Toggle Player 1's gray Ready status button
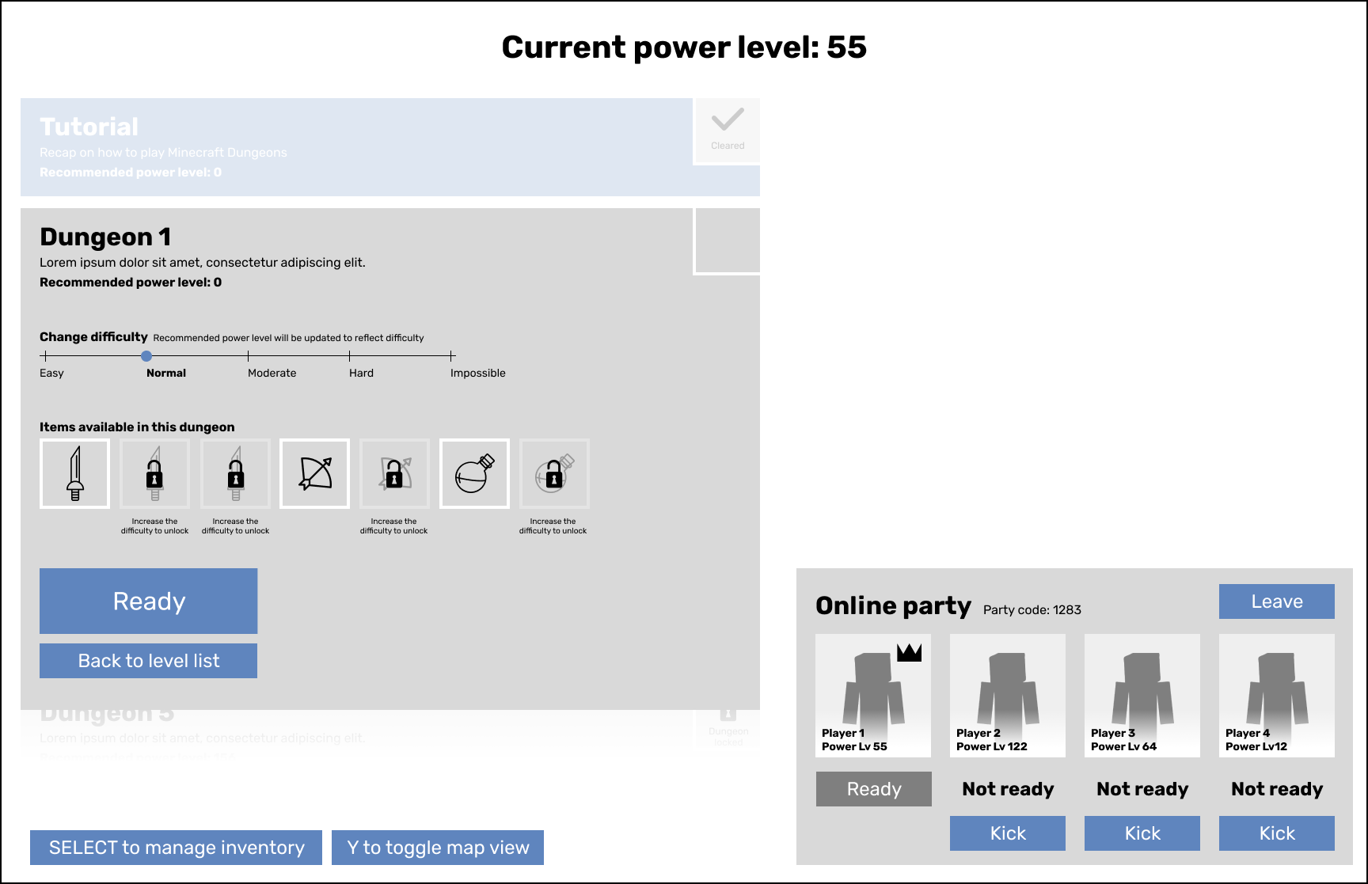Screen dimensions: 1368x884 (874, 789)
